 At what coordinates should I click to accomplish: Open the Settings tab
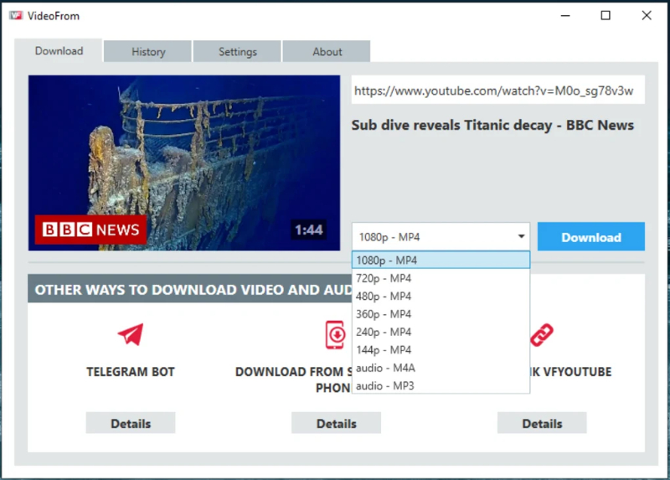pyautogui.click(x=238, y=52)
